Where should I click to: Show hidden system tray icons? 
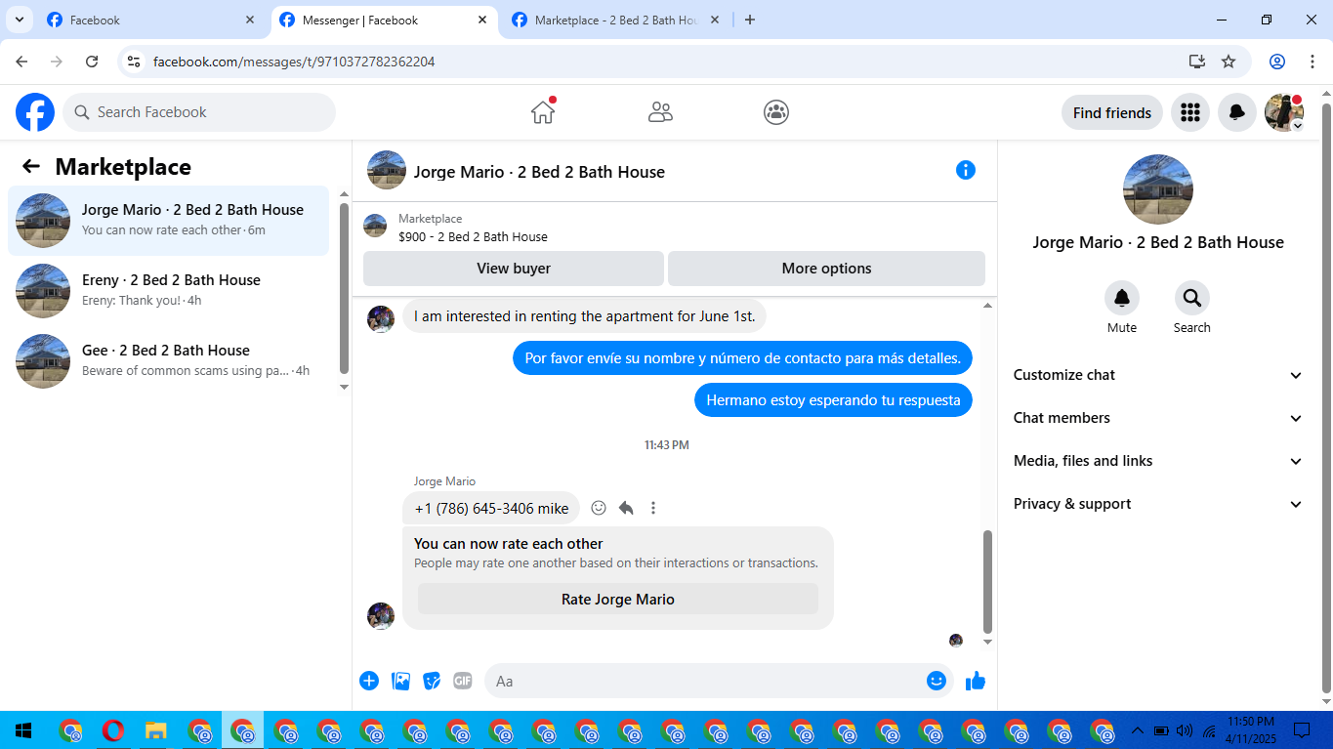click(1137, 730)
